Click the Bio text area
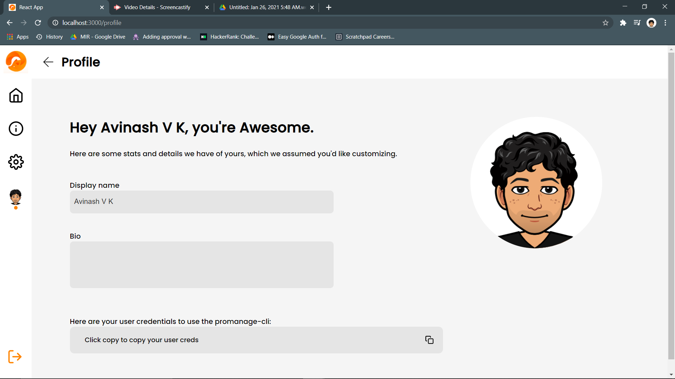 click(x=201, y=265)
